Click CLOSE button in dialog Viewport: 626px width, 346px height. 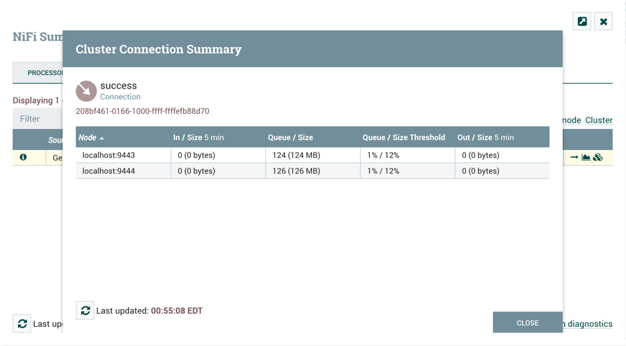[x=528, y=322]
